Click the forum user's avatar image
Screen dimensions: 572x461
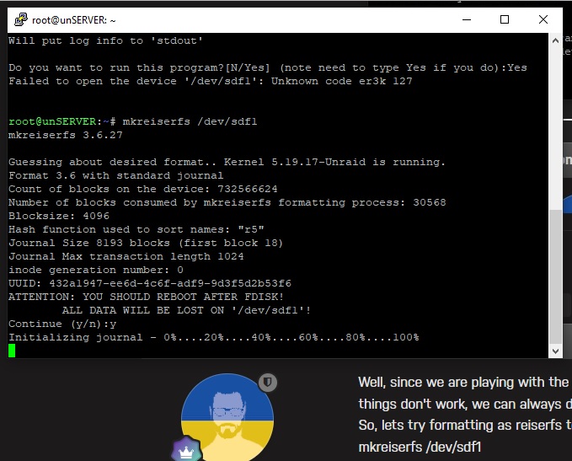(x=227, y=417)
